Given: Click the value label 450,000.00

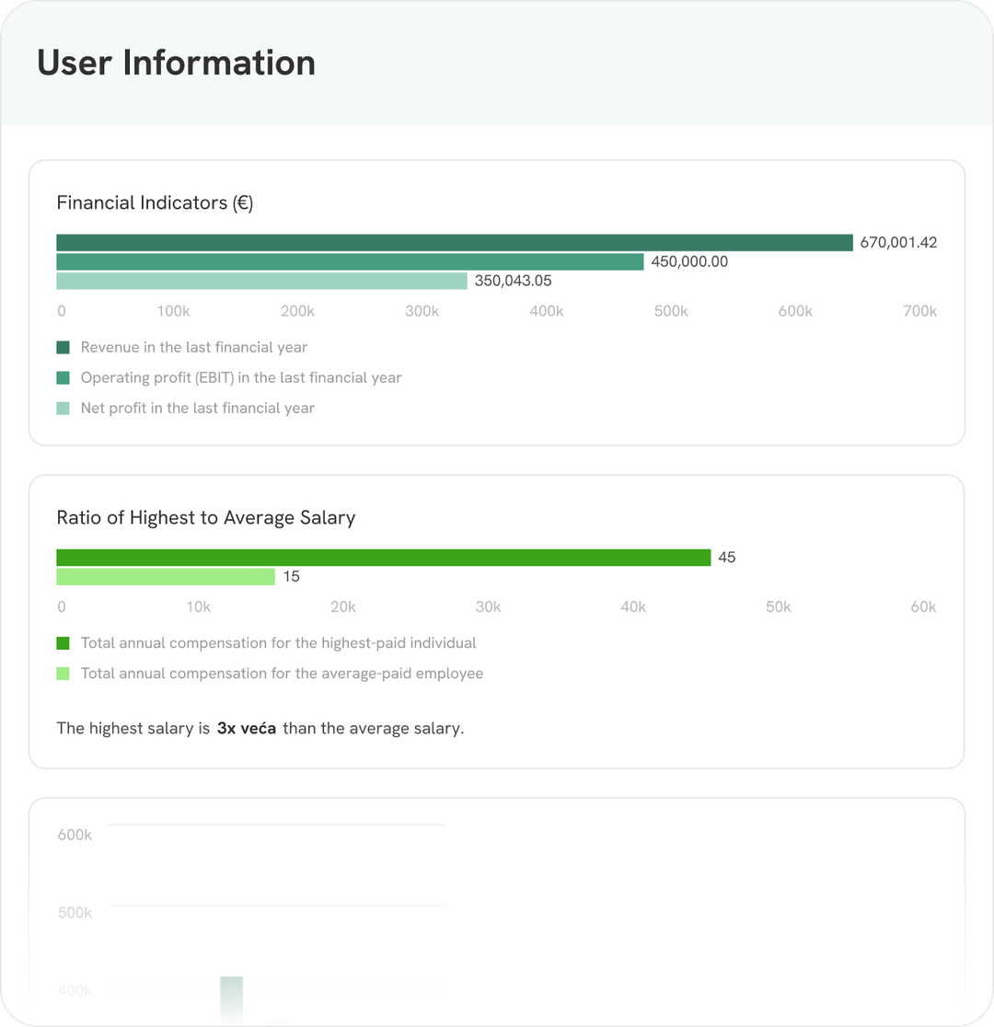Looking at the screenshot, I should [x=689, y=261].
